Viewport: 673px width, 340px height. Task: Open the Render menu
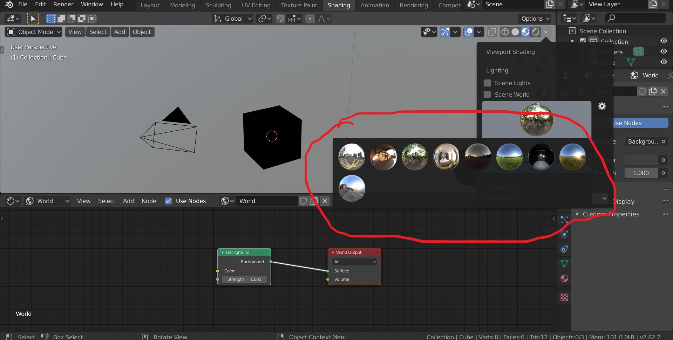pyautogui.click(x=63, y=4)
